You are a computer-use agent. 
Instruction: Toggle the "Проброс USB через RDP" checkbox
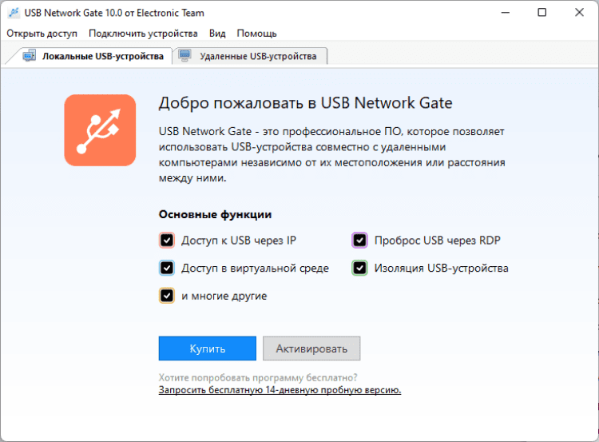tap(360, 241)
